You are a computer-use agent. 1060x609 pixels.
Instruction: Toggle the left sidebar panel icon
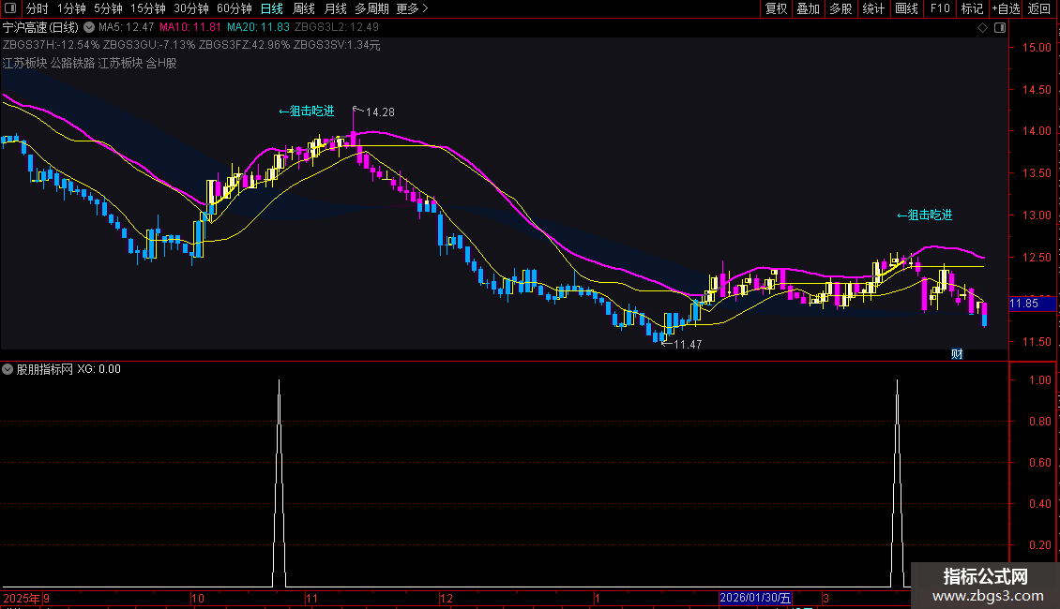pos(11,8)
